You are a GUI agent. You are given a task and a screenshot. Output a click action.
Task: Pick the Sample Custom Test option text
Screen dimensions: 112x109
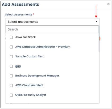tap(30, 56)
